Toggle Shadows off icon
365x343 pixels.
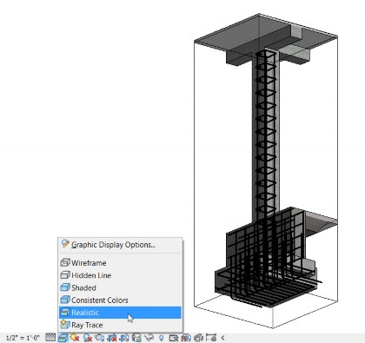pyautogui.click(x=88, y=338)
